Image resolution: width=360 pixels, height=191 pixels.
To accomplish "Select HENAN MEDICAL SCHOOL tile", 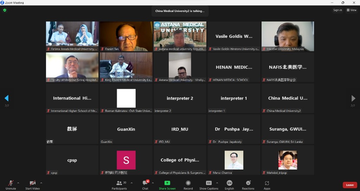I will (x=234, y=67).
